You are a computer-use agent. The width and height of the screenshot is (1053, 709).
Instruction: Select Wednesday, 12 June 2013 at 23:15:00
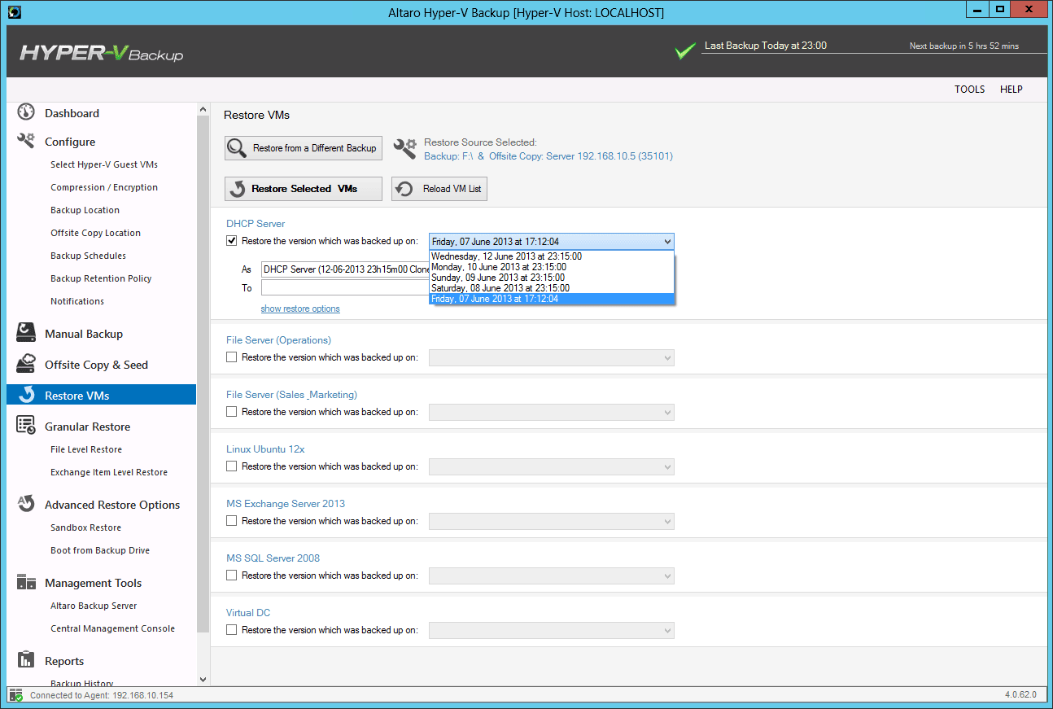552,256
